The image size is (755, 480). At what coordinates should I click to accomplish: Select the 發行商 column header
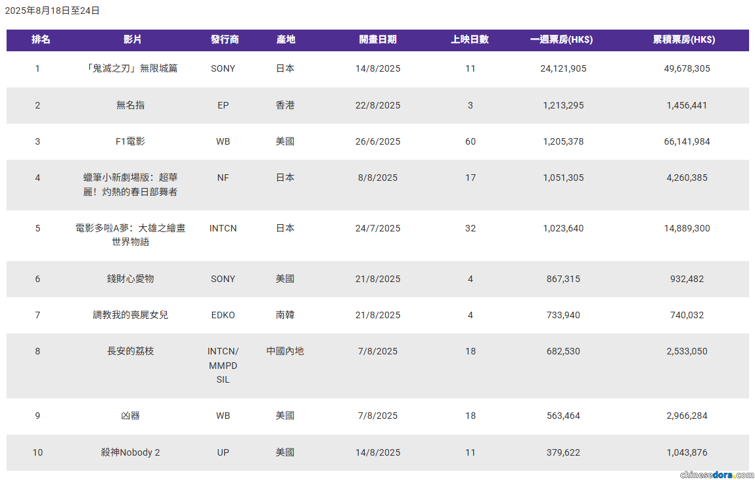click(224, 39)
